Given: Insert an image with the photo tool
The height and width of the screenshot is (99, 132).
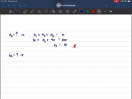Looking at the screenshot, I should point(61,12).
